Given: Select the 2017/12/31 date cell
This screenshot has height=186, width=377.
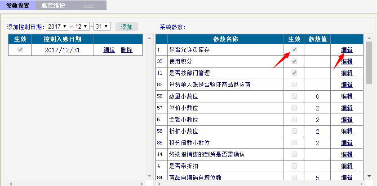Looking at the screenshot, I should click(62, 50).
